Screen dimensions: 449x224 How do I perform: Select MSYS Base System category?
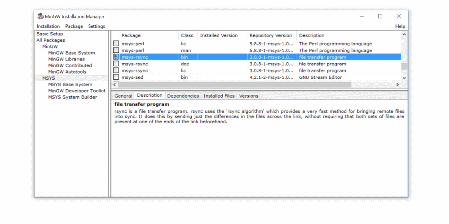coord(70,84)
